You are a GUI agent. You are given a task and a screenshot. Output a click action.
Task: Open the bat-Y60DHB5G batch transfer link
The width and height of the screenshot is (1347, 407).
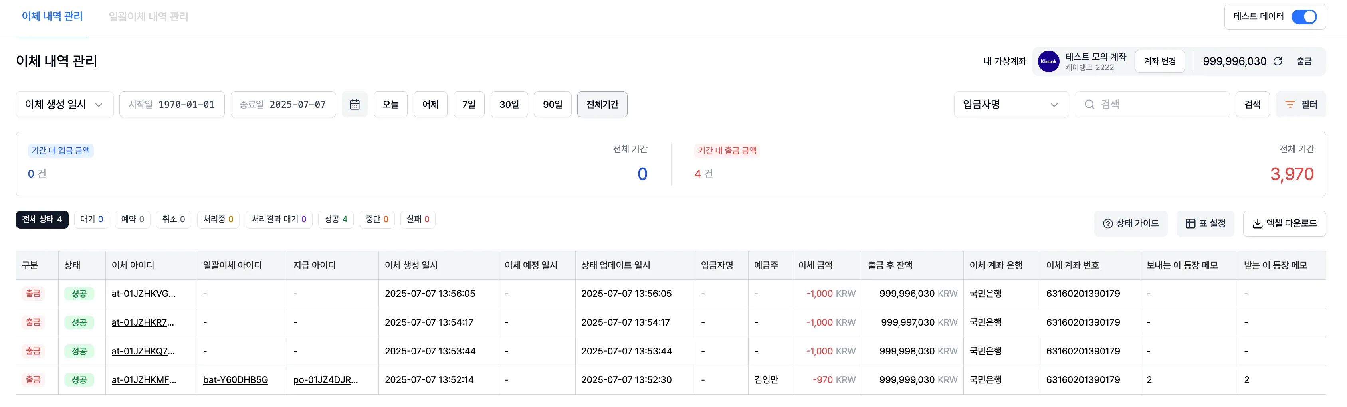click(235, 380)
